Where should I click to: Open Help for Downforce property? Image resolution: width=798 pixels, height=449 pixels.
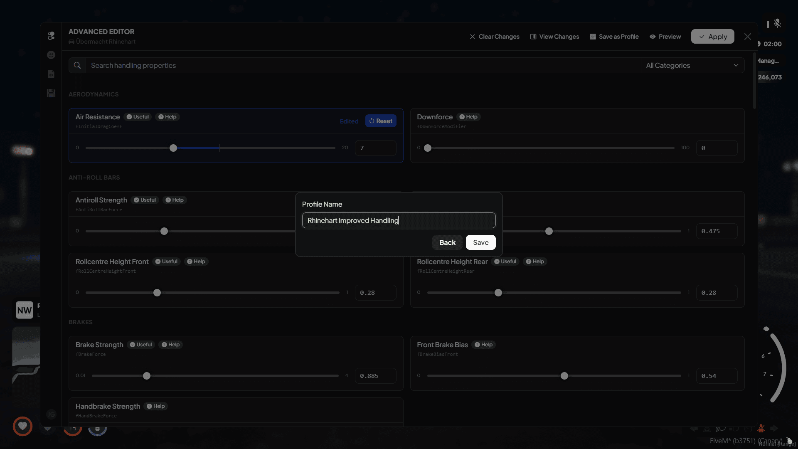click(468, 117)
